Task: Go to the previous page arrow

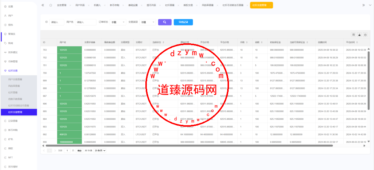Action: click(x=44, y=150)
